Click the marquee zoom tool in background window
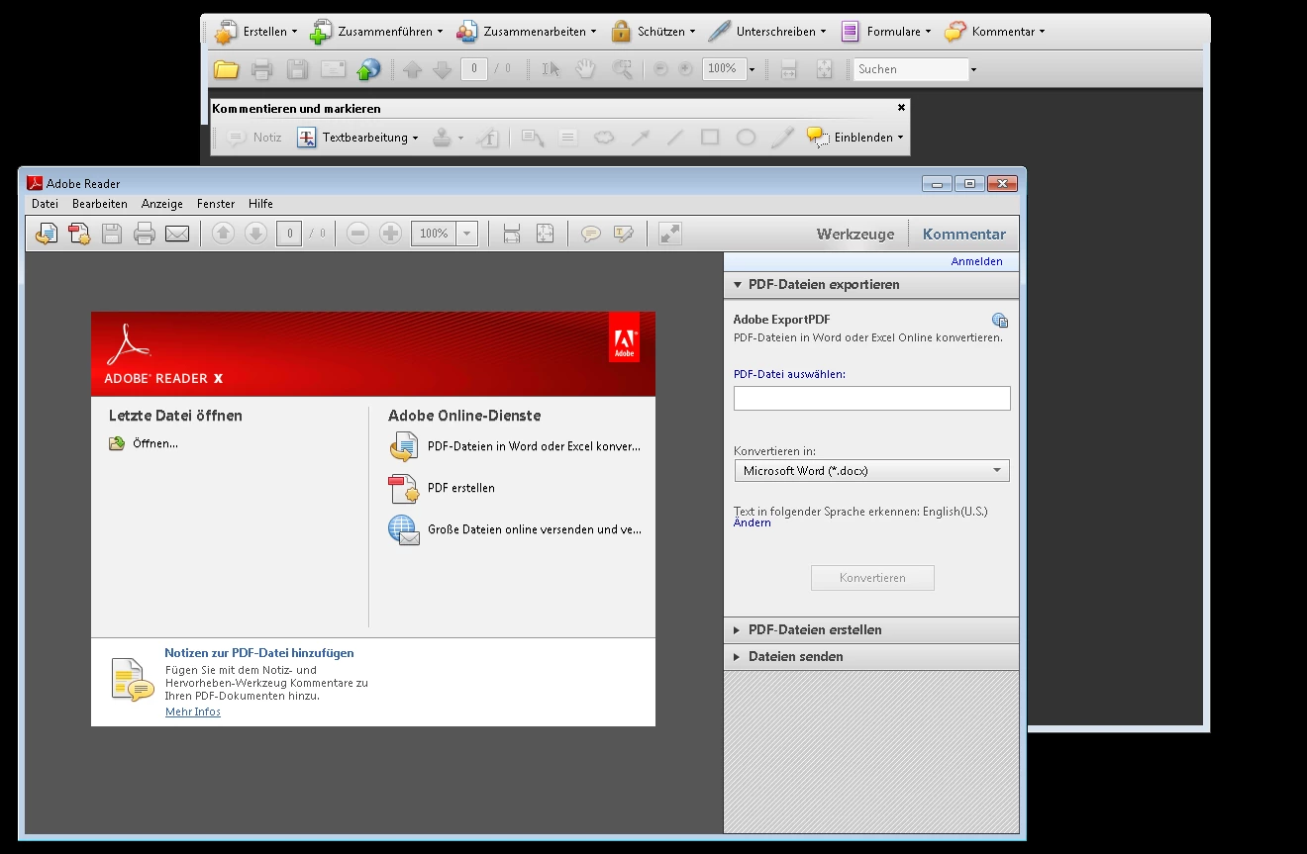Screen dimensions: 1307x854 tap(622, 69)
